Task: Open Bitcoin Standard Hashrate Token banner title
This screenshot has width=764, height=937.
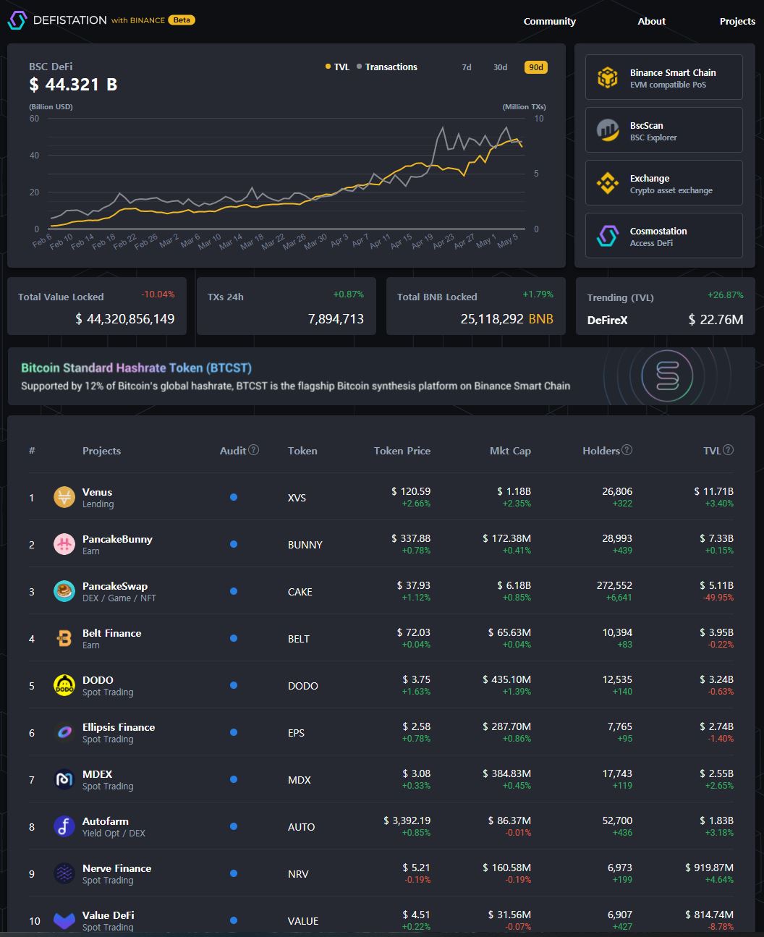Action: 136,368
